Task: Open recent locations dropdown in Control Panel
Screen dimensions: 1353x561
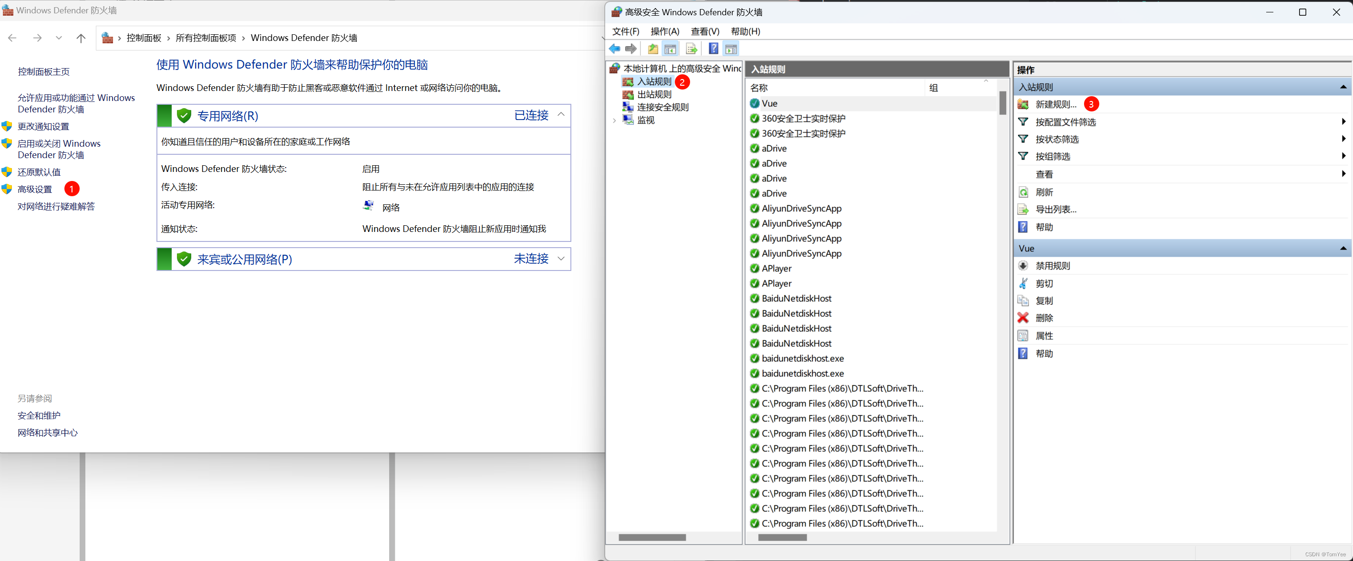Action: coord(59,38)
